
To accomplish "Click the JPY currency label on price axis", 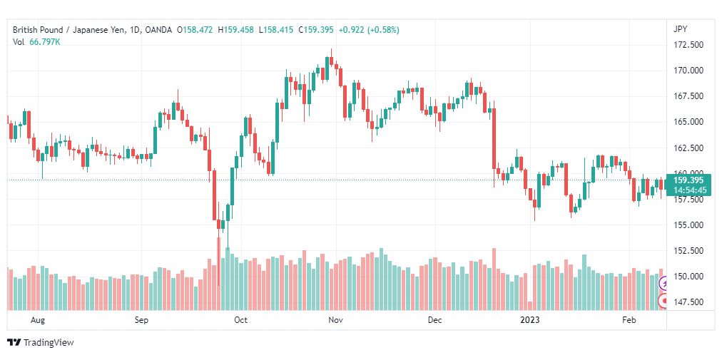I will point(680,29).
